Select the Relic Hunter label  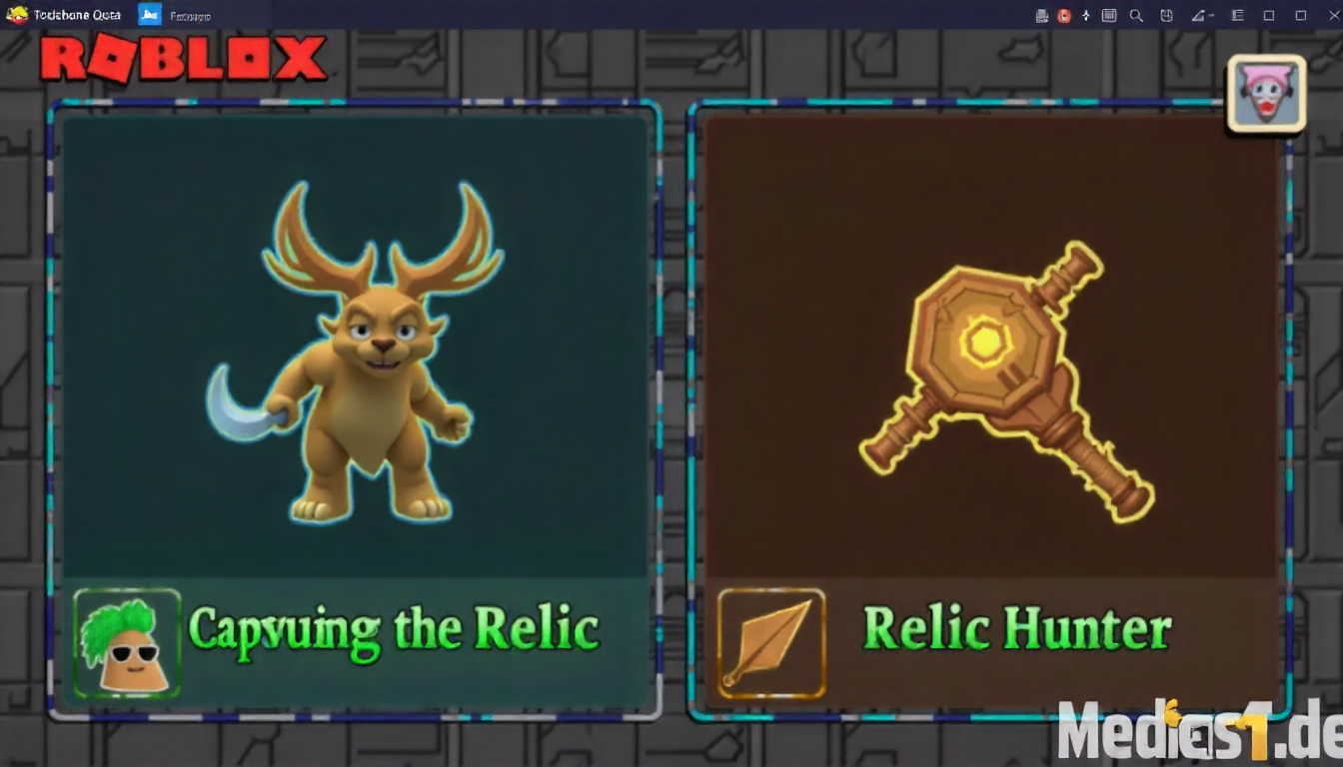point(1017,629)
